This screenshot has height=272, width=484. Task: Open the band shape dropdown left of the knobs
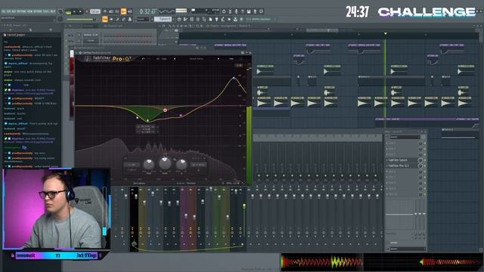tap(132, 165)
